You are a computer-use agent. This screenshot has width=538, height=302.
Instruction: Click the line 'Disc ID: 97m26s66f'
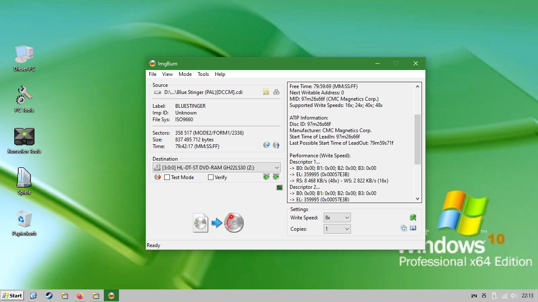pyautogui.click(x=310, y=124)
